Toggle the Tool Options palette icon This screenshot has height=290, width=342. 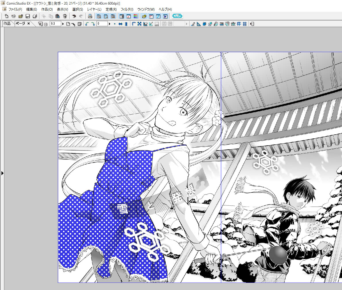(106, 16)
